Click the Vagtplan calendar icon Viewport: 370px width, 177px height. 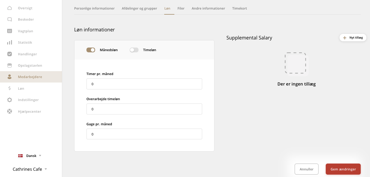(x=10, y=31)
